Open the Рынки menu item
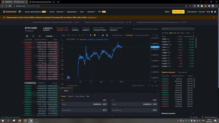Image resolution: width=219 pixels, height=123 pixels. [52, 12]
